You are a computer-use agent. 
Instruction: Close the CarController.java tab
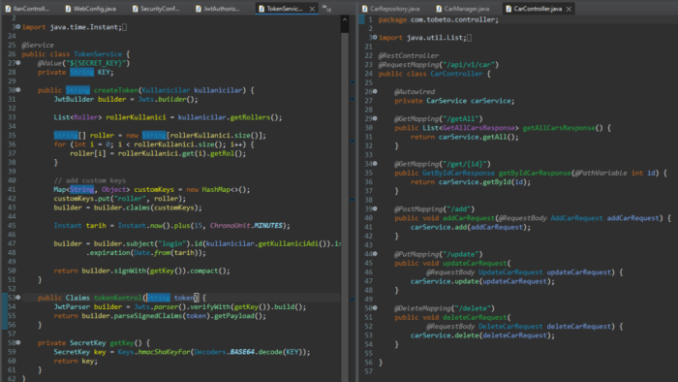570,9
